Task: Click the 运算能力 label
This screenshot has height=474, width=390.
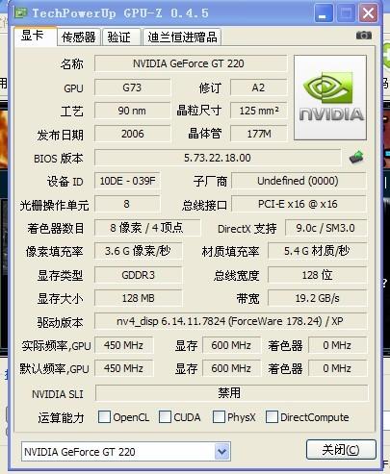Action: (x=61, y=417)
